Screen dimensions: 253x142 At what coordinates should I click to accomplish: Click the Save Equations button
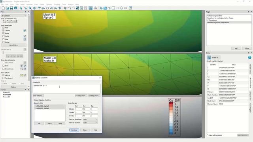point(81,95)
